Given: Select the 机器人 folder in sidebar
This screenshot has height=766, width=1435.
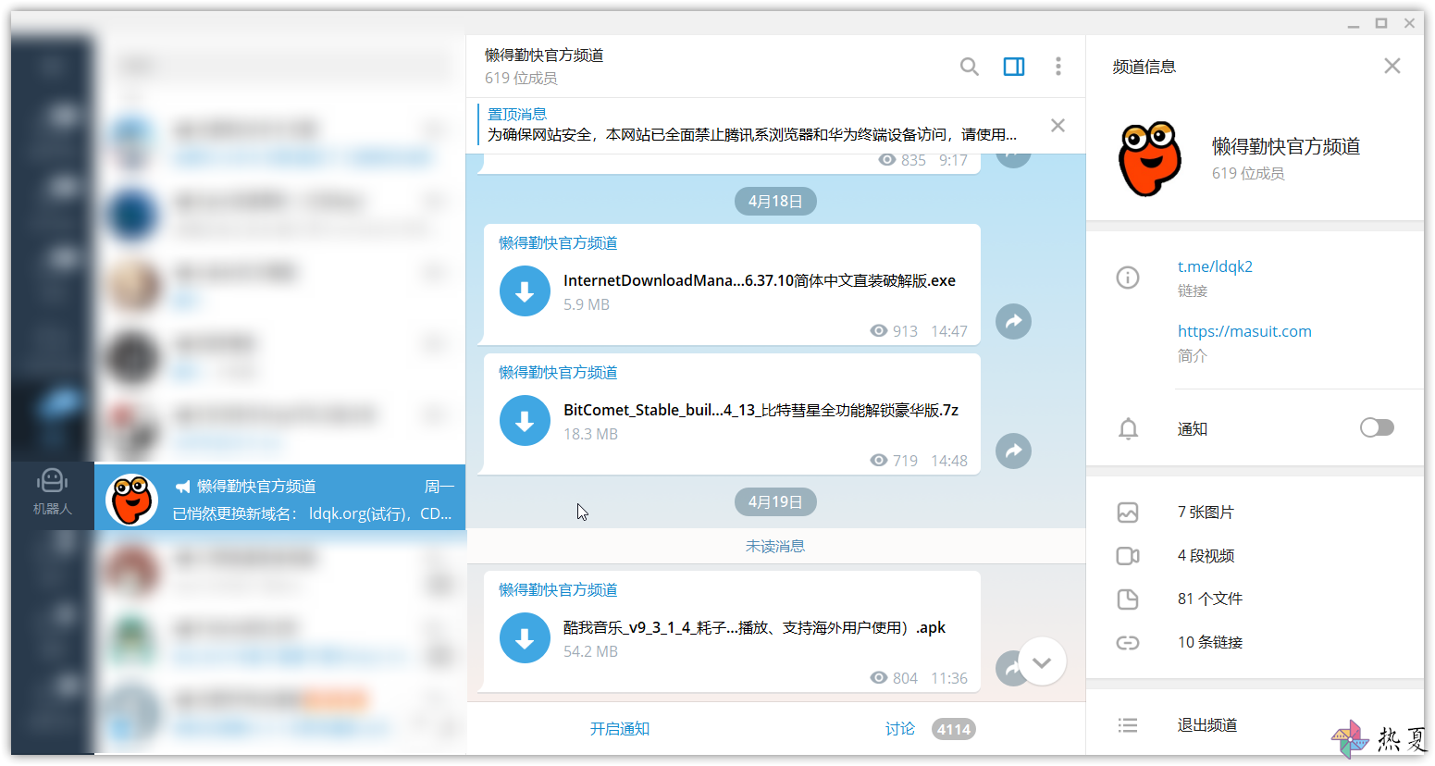Looking at the screenshot, I should click(53, 492).
